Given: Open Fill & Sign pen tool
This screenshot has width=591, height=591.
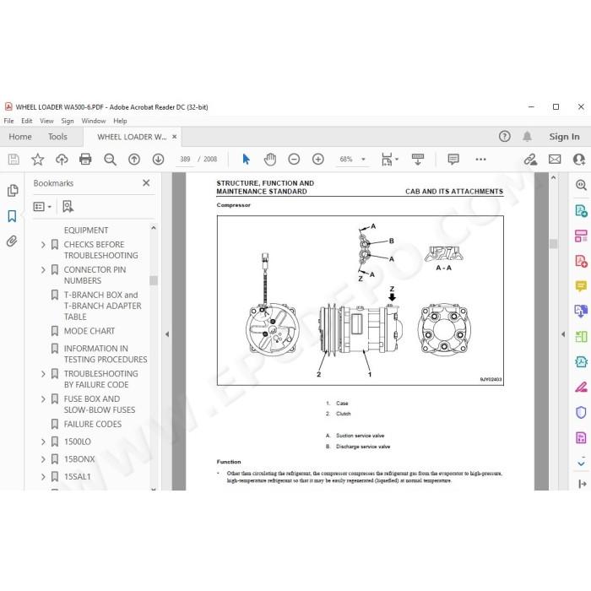Looking at the screenshot, I should tap(581, 387).
